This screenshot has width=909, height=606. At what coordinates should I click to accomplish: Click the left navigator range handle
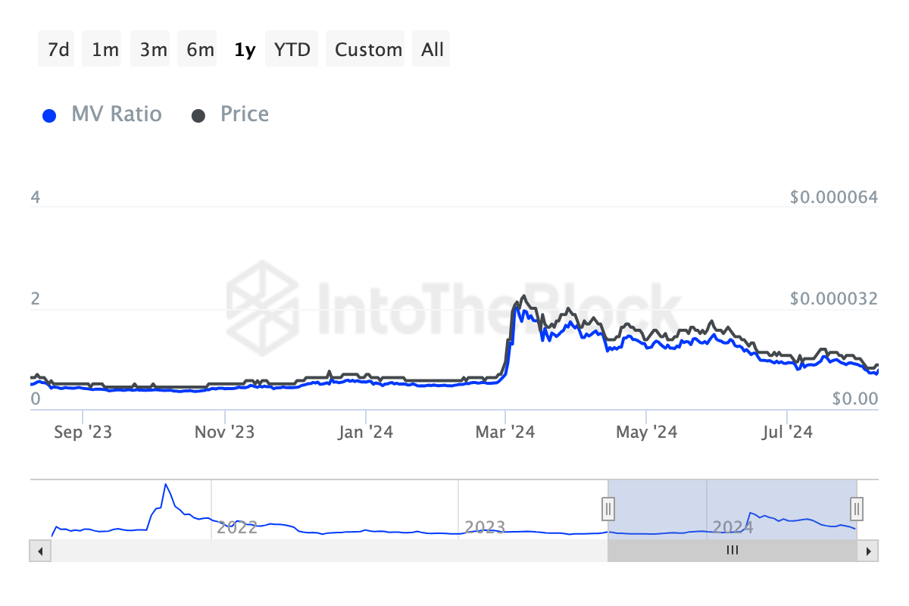[x=608, y=509]
